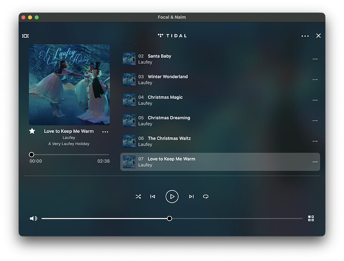Screen dimensions: 344x261
Task: Click the large album cover artwork
Action: [x=69, y=85]
